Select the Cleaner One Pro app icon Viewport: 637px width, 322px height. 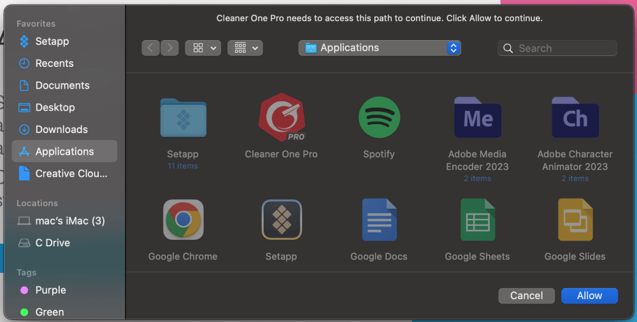click(x=282, y=117)
